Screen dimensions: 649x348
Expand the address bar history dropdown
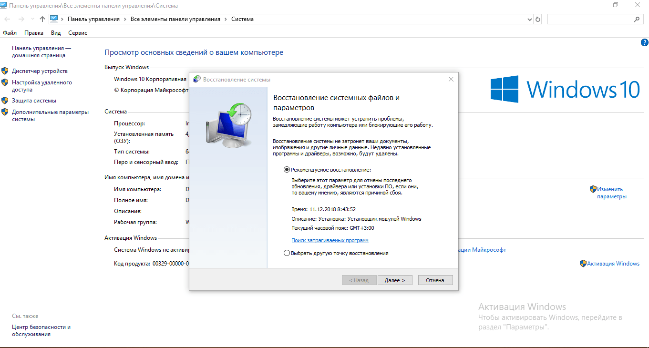coord(530,20)
